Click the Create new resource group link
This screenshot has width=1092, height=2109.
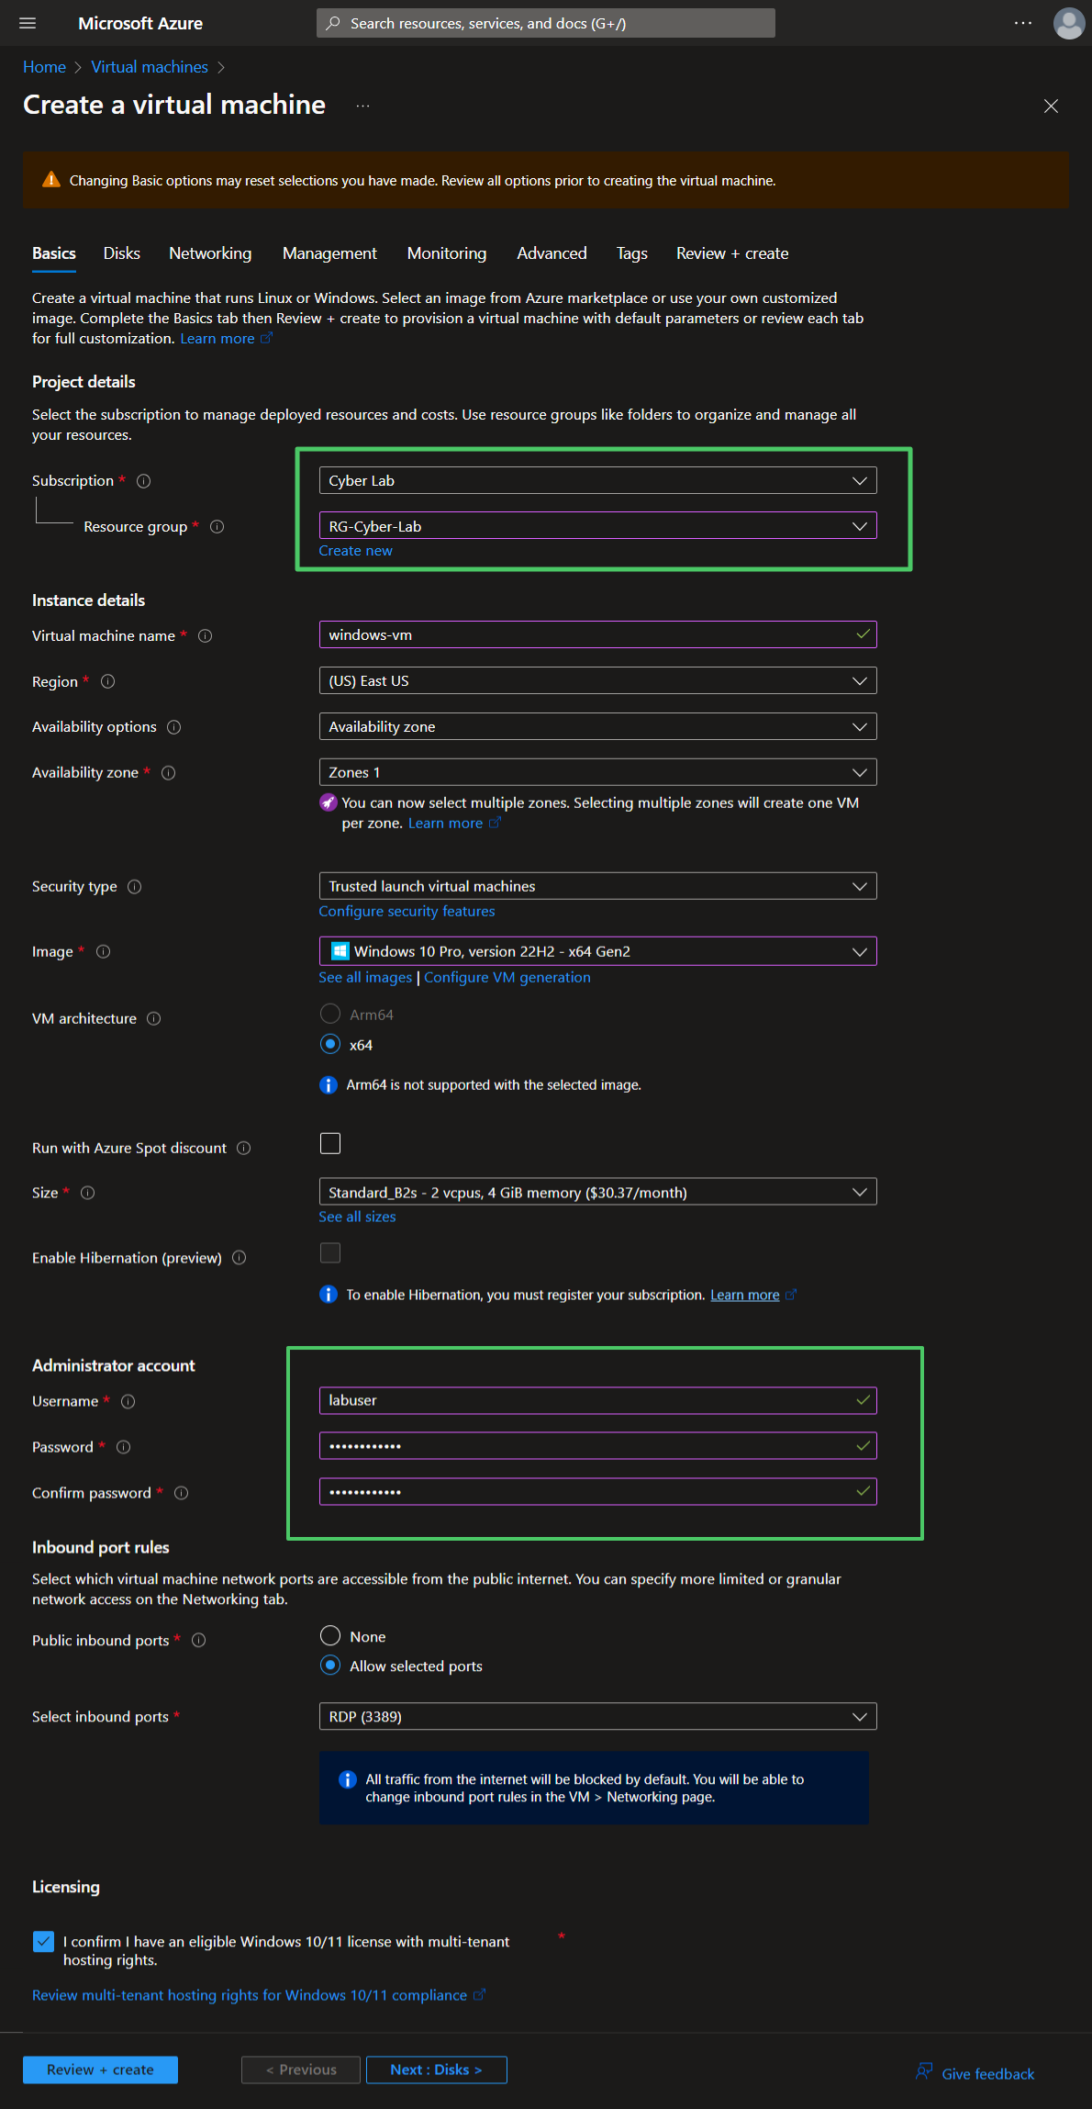(x=356, y=552)
